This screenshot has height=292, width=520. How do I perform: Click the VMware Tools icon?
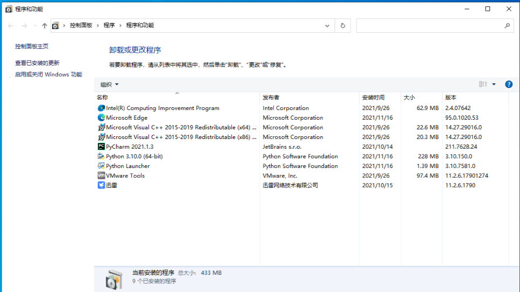(101, 176)
